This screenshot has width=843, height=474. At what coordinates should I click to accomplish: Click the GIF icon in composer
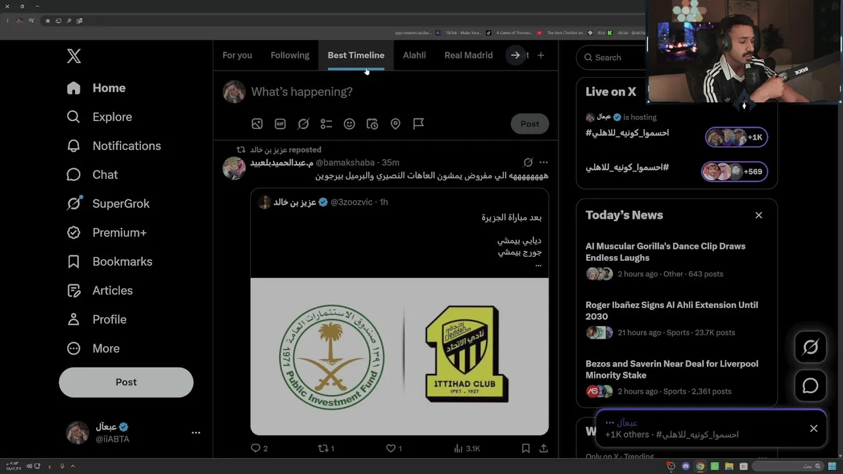pyautogui.click(x=280, y=124)
